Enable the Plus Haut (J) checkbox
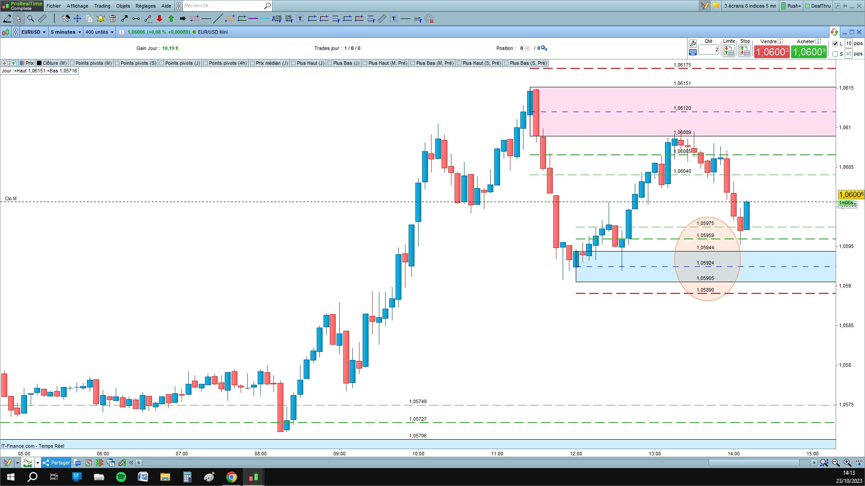Screen dimensions: 865x486 (293, 63)
